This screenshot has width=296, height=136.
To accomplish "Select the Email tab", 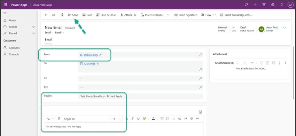I will click(x=48, y=40).
